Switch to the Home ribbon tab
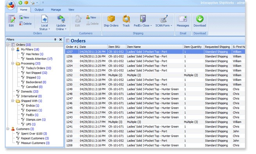This screenshot has width=256, height=154. 23,10
